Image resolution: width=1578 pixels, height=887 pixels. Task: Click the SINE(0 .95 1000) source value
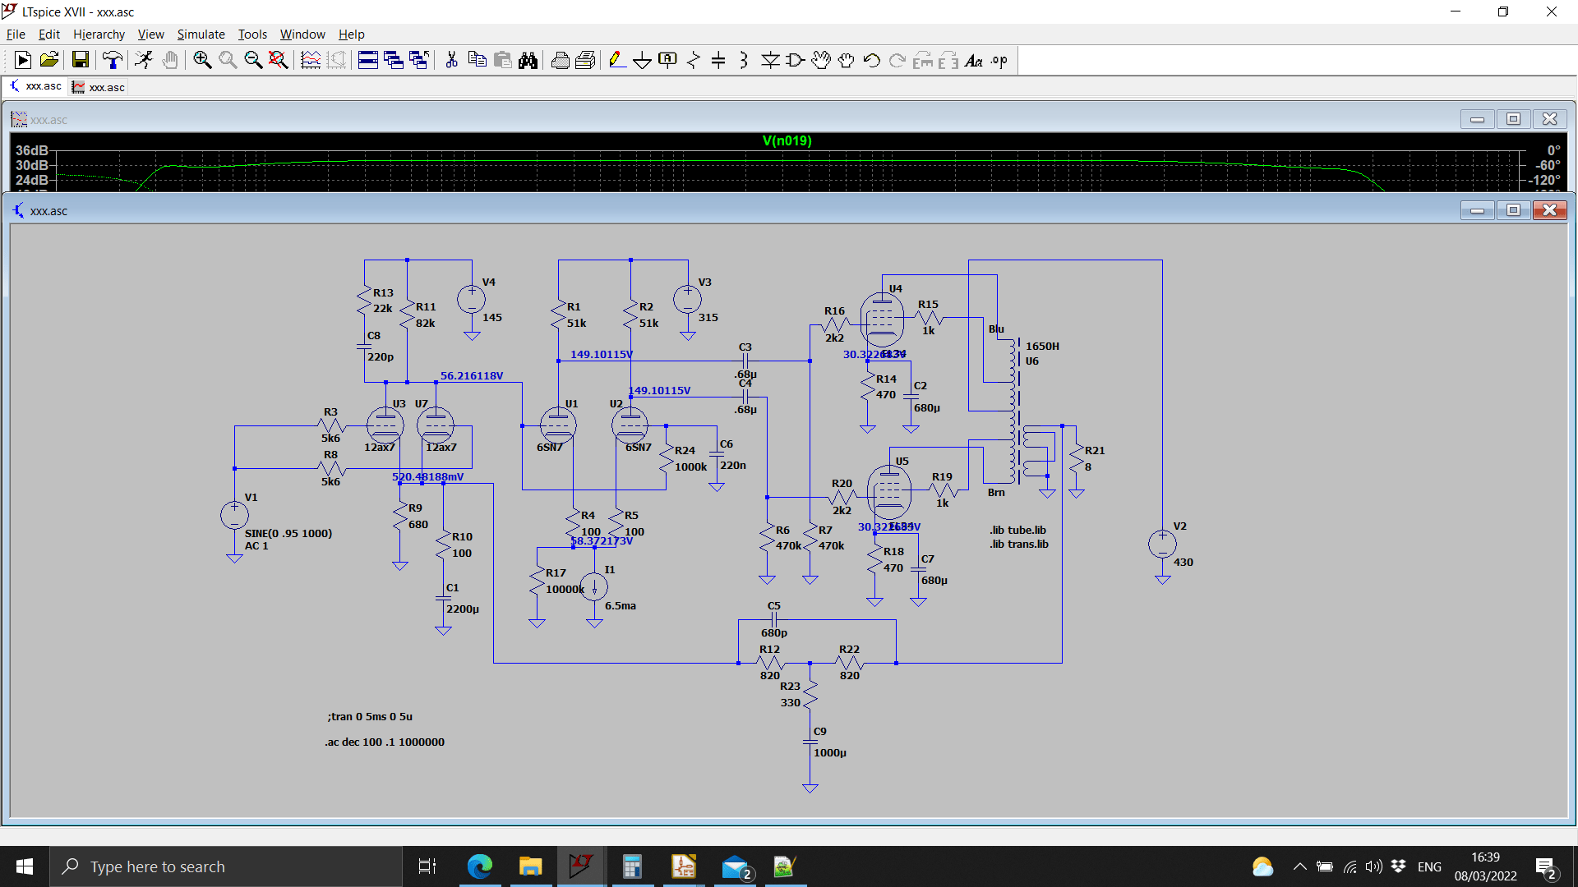point(288,533)
